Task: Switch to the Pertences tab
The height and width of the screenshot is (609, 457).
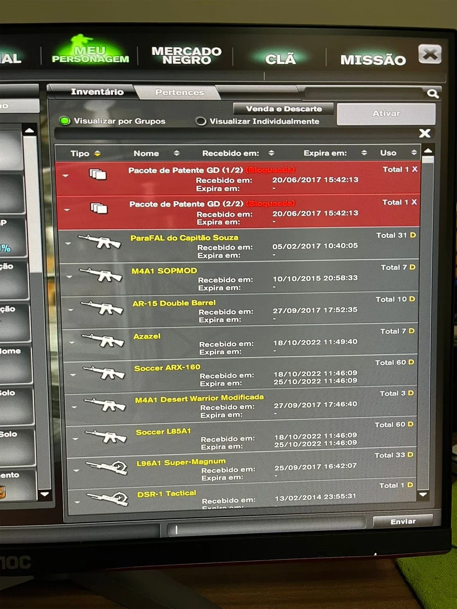Action: pyautogui.click(x=179, y=92)
